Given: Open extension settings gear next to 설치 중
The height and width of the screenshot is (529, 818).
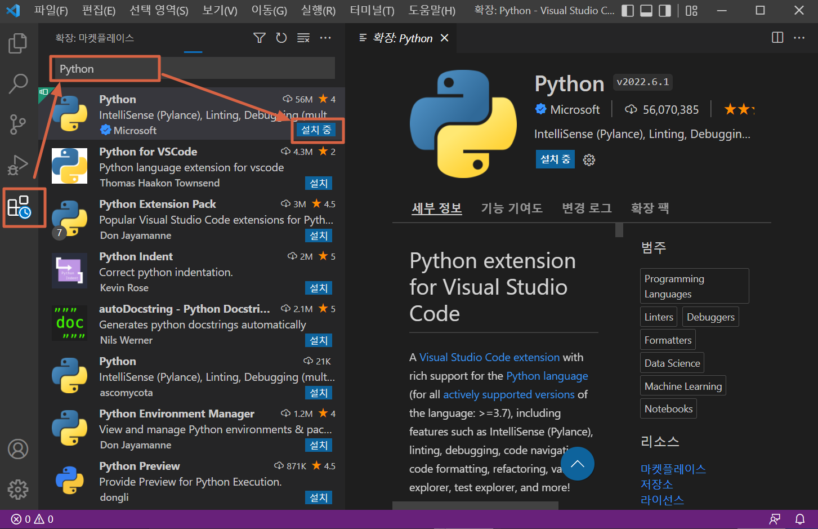Looking at the screenshot, I should coord(589,160).
